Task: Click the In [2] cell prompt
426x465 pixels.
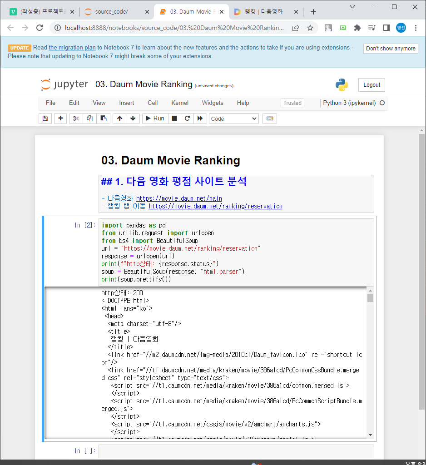Action: pyautogui.click(x=85, y=225)
